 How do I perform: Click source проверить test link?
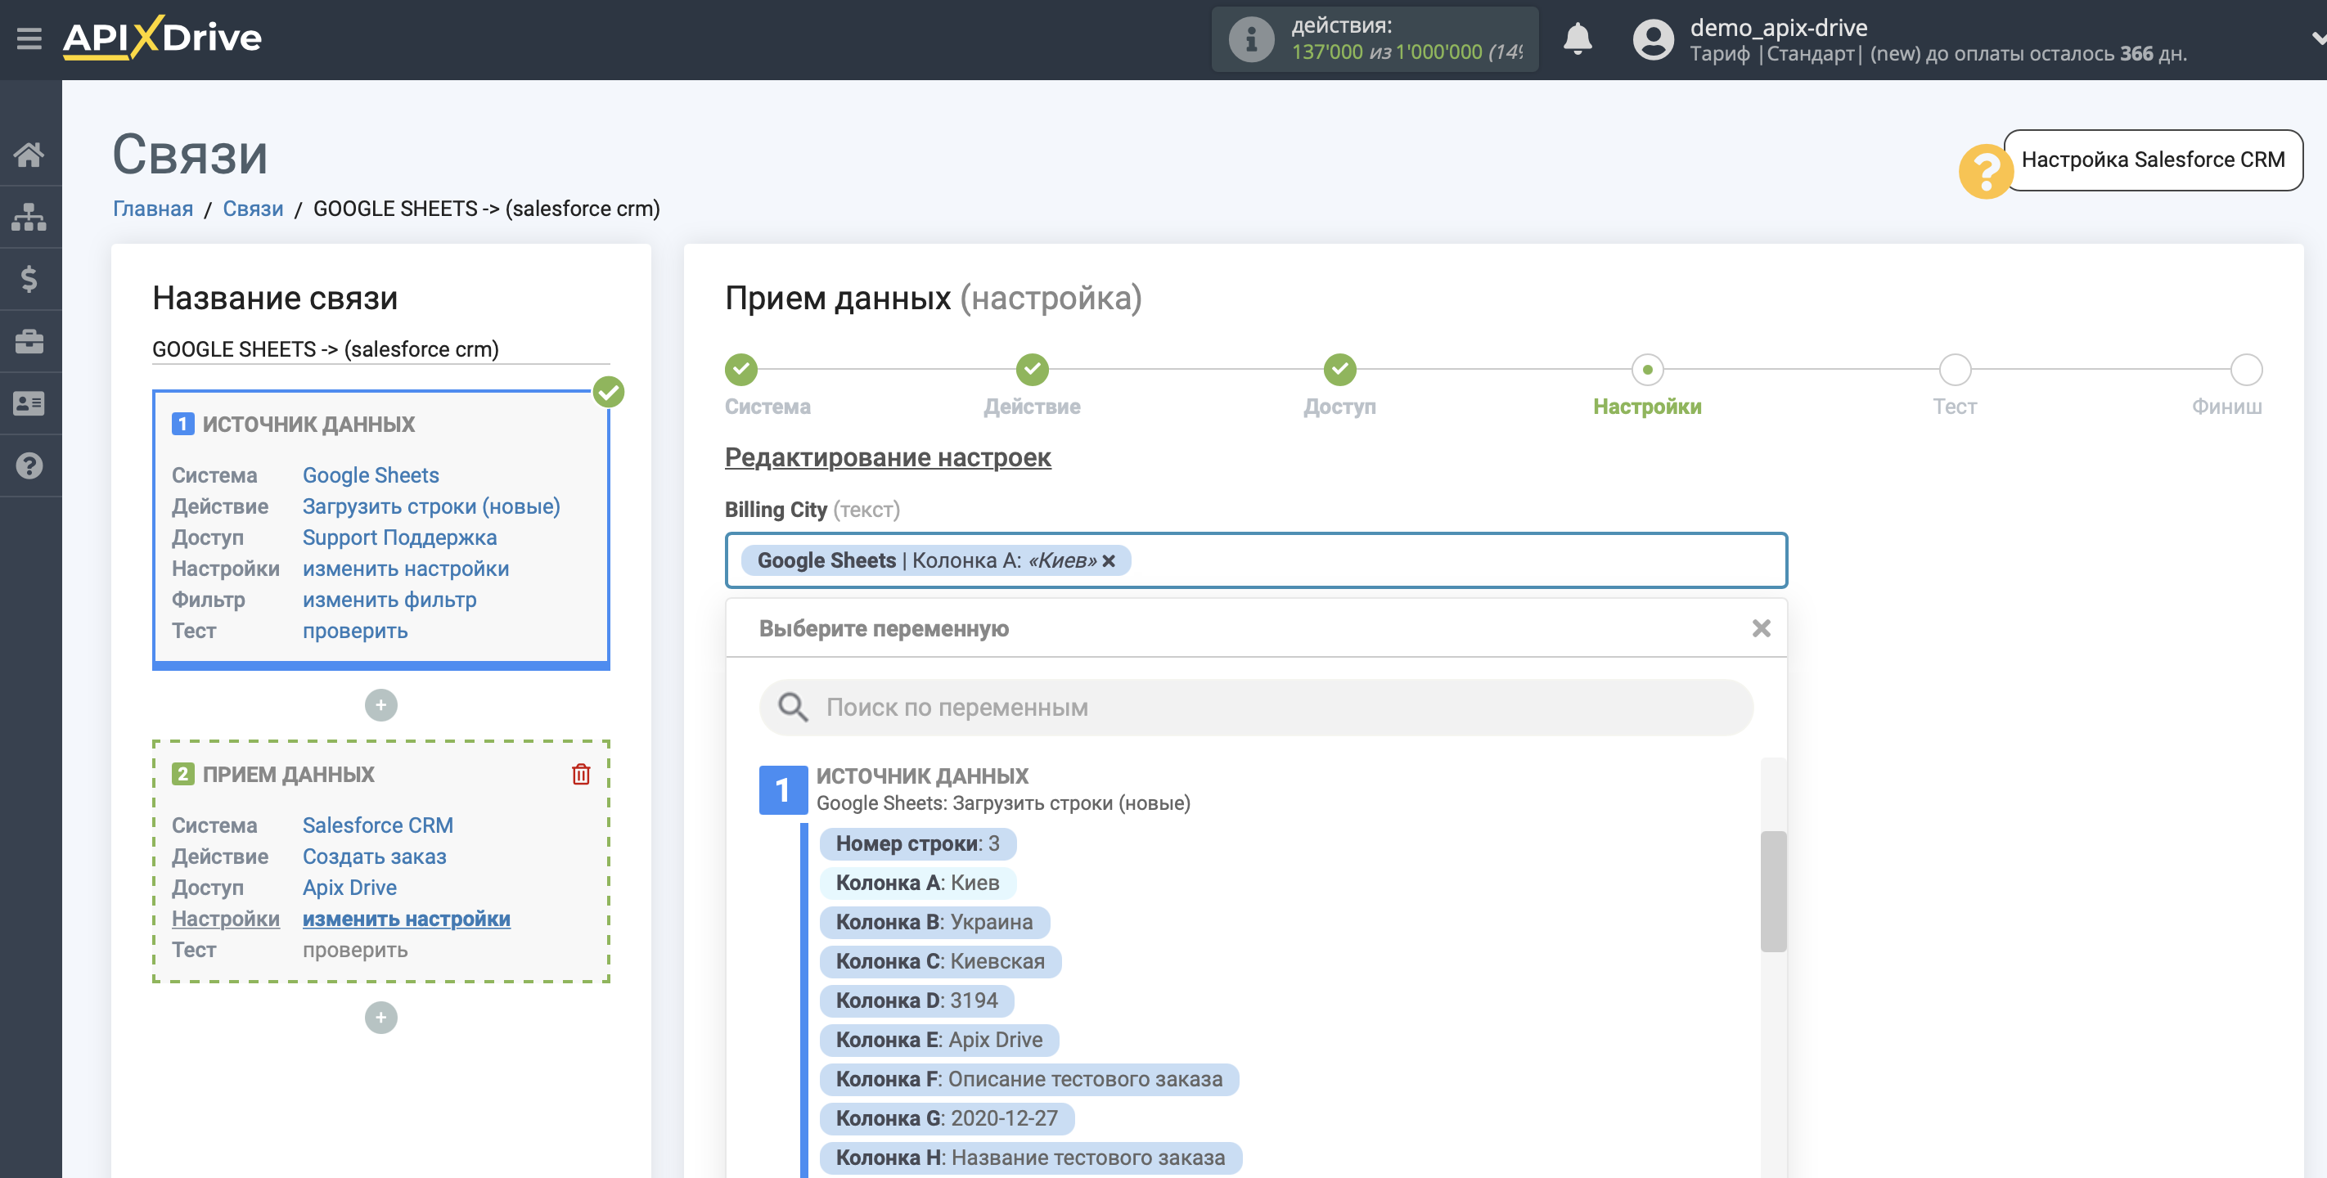tap(355, 631)
